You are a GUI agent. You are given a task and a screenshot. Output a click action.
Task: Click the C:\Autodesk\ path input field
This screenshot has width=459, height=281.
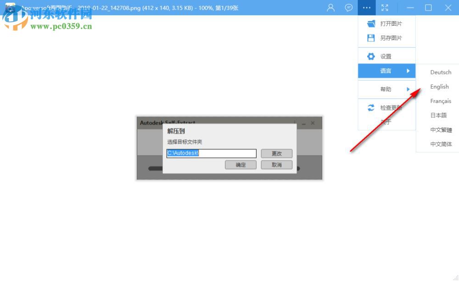click(x=211, y=153)
